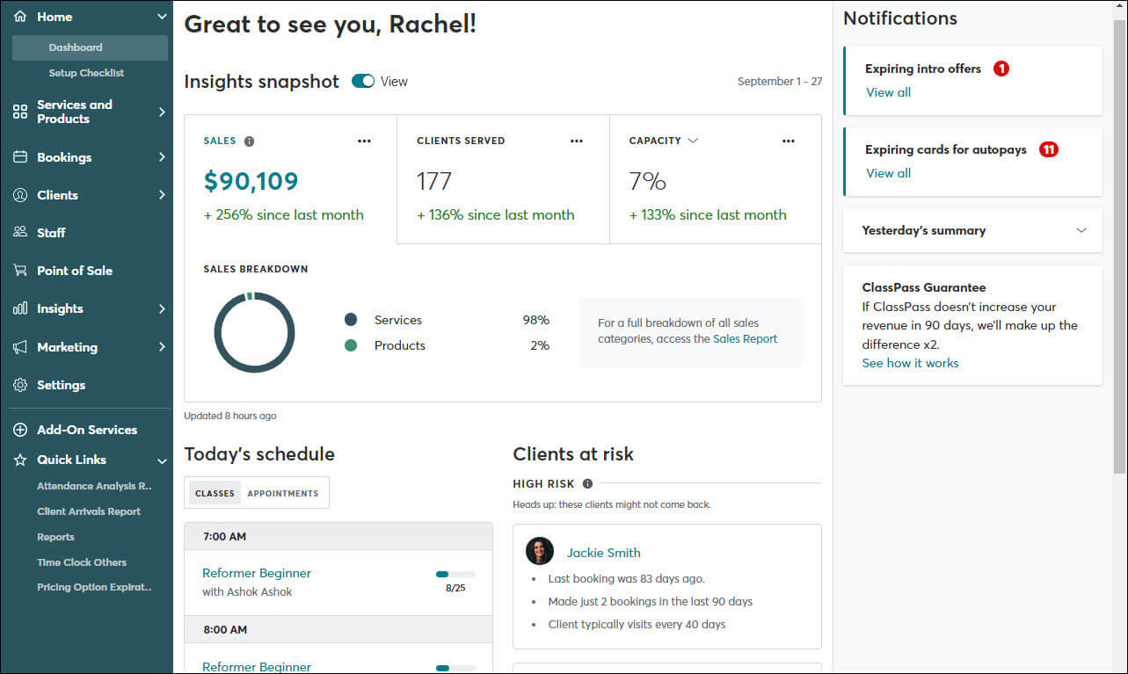Open the Capacity dropdown arrow
Image resolution: width=1128 pixels, height=674 pixels.
[693, 141]
